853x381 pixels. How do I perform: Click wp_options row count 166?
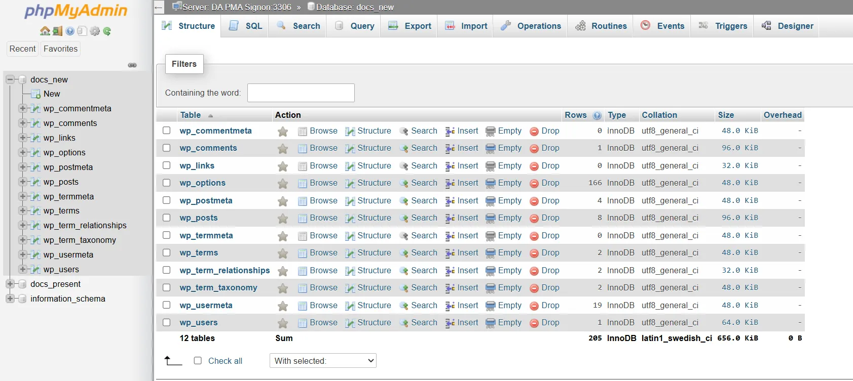tap(595, 183)
